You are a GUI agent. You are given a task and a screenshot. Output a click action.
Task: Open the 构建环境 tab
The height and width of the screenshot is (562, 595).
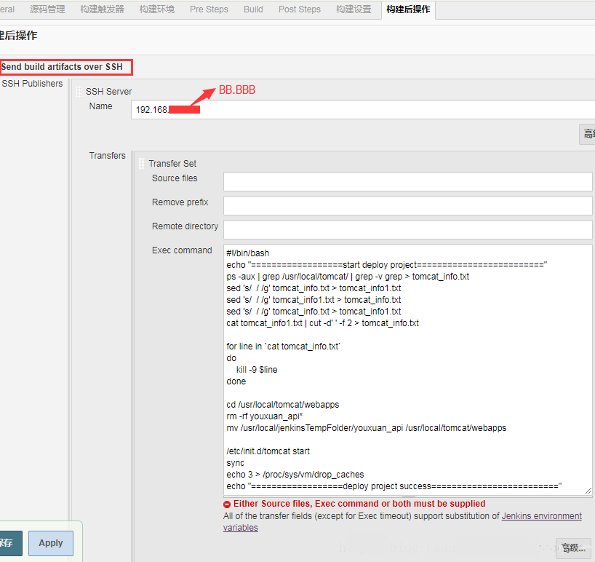tap(156, 9)
